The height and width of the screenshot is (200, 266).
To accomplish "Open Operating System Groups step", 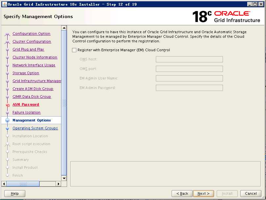I will tap(35, 128).
